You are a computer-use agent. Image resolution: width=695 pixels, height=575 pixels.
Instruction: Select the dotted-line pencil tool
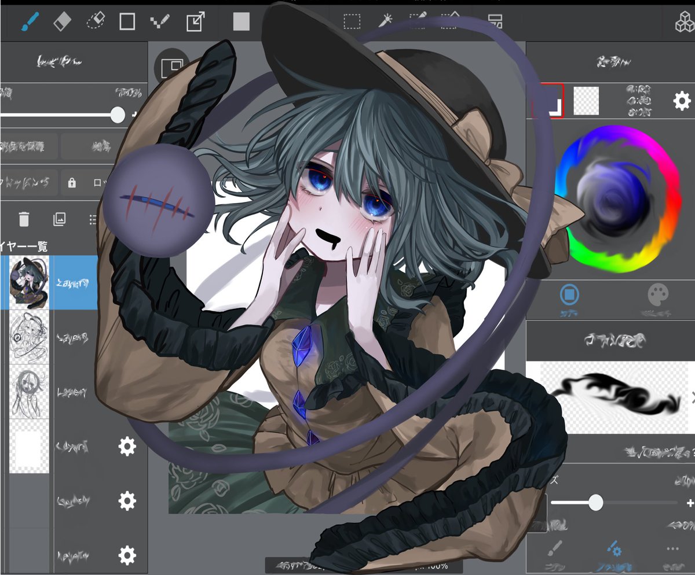point(159,22)
